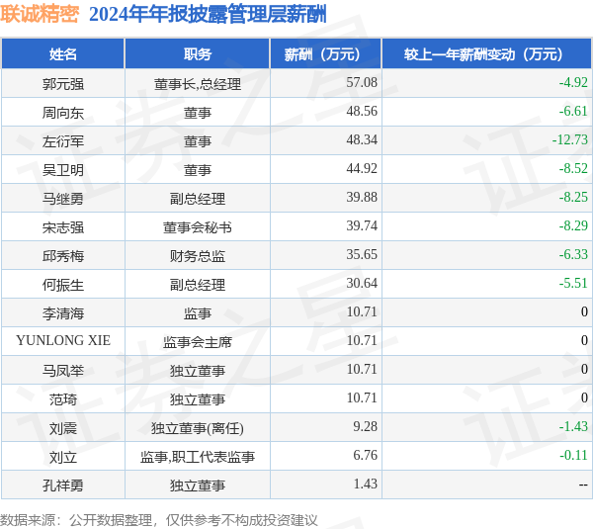Click the position cell 董事长,总经理
The height and width of the screenshot is (529, 593).
198,84
